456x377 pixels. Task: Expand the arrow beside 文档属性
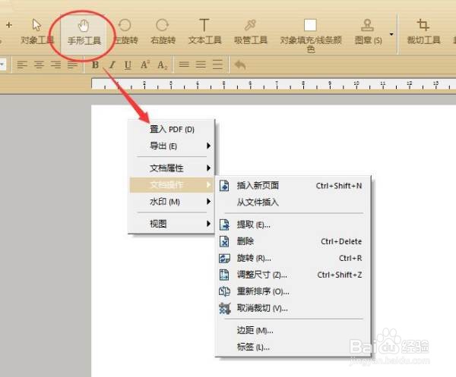pyautogui.click(x=208, y=168)
